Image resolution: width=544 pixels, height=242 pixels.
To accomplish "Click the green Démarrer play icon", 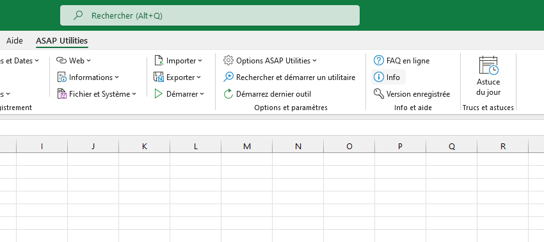I will click(x=159, y=93).
